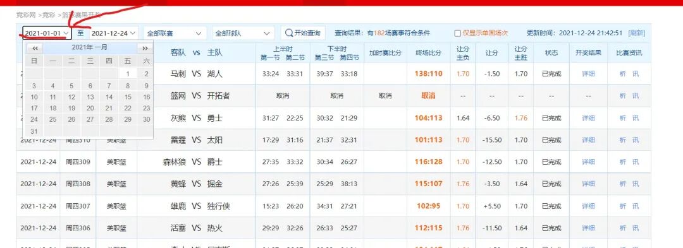
Task: Toggle the 仅显示单固场次 checkbox
Action: coord(457,33)
